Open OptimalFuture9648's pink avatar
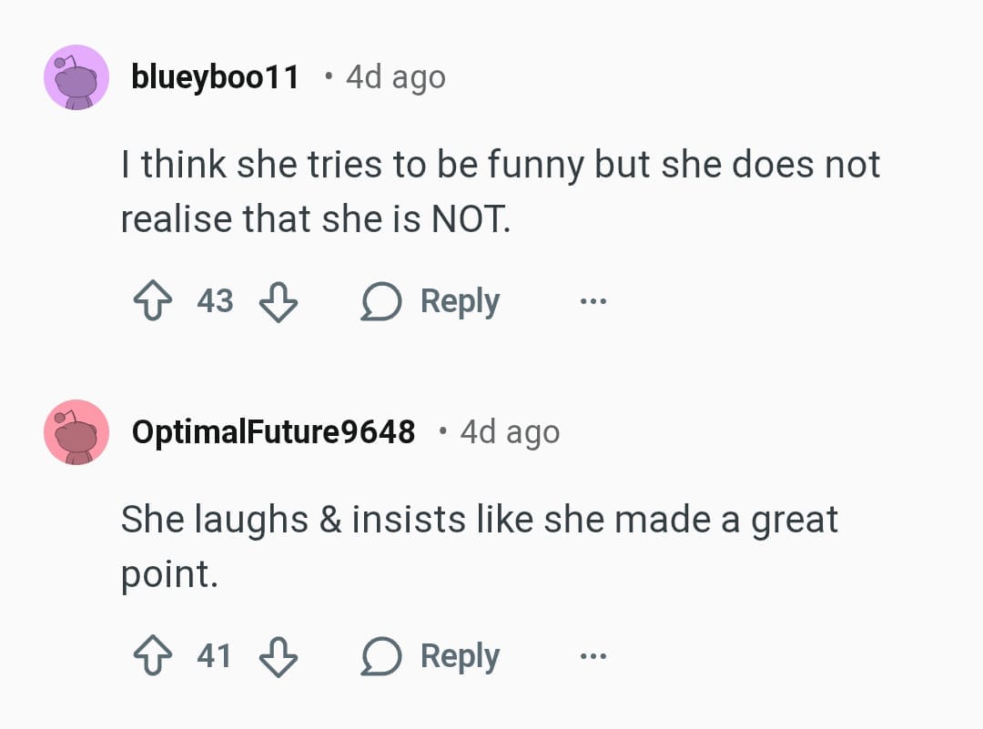 [77, 432]
